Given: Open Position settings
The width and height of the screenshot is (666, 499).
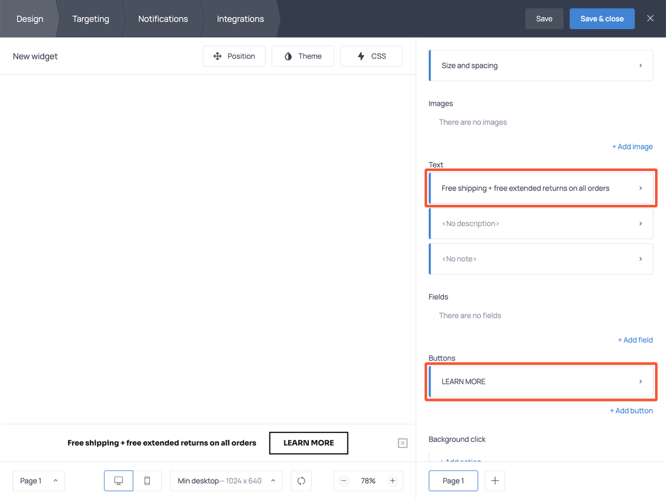Looking at the screenshot, I should pyautogui.click(x=234, y=56).
